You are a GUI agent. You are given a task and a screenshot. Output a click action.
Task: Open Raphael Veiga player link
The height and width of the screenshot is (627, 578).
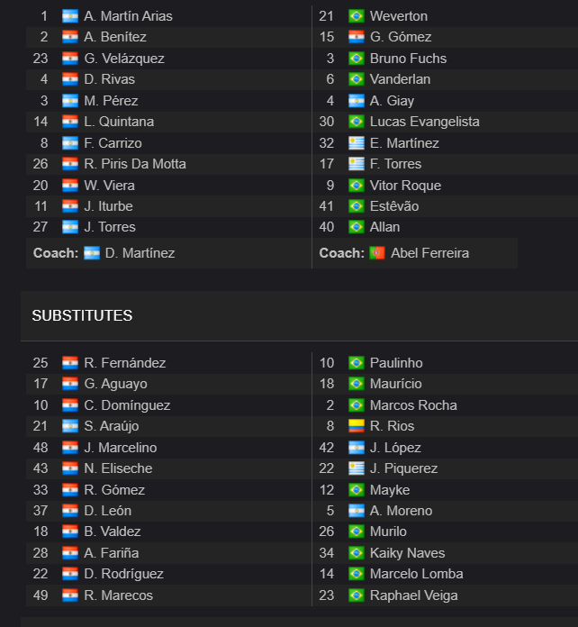coord(414,595)
